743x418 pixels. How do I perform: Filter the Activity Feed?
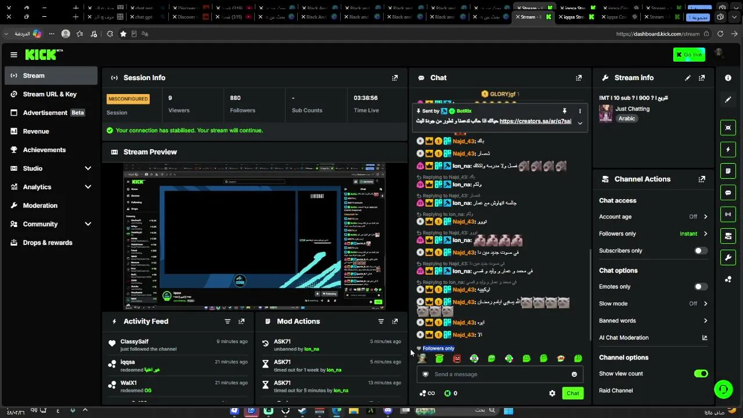[x=228, y=321]
